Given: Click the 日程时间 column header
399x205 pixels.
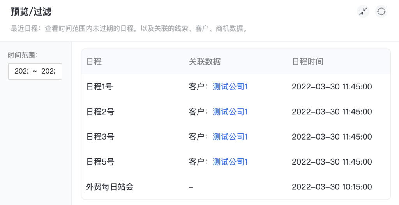Looking at the screenshot, I should pyautogui.click(x=307, y=61).
